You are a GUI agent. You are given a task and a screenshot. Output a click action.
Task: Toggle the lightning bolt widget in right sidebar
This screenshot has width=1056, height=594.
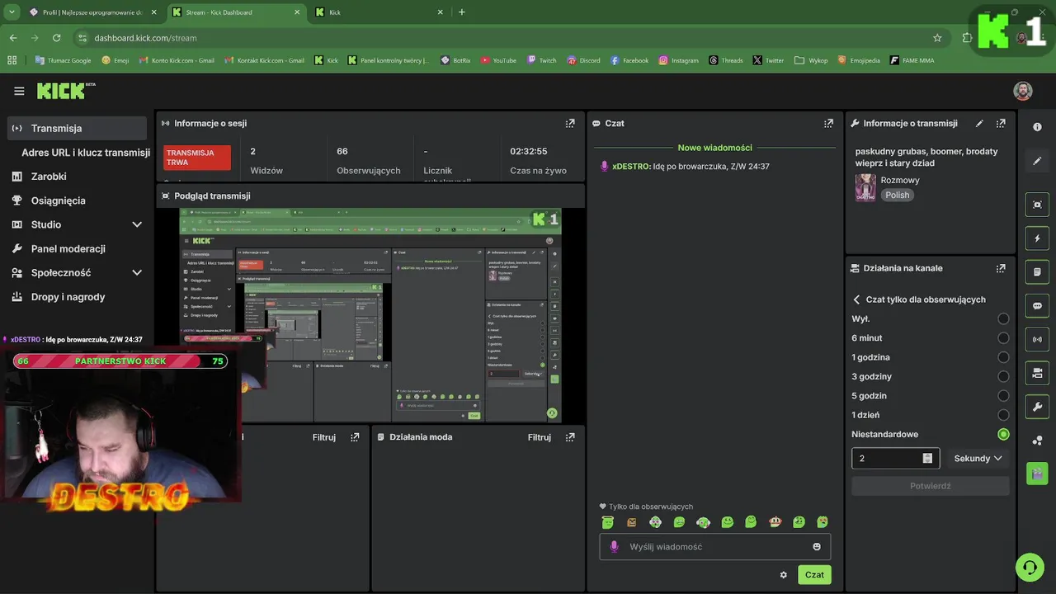click(x=1037, y=238)
